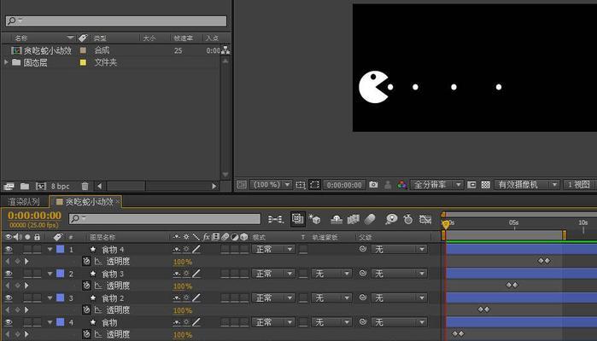The image size is (597, 341).
Task: Delete selected project item with trash icon
Action: coord(85,186)
